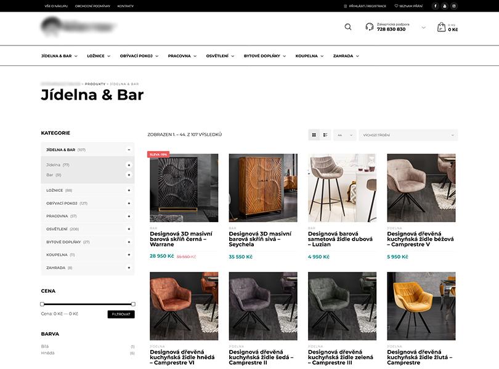
Task: Select the Osvětlení category in sidebar
Action: pyautogui.click(x=57, y=229)
